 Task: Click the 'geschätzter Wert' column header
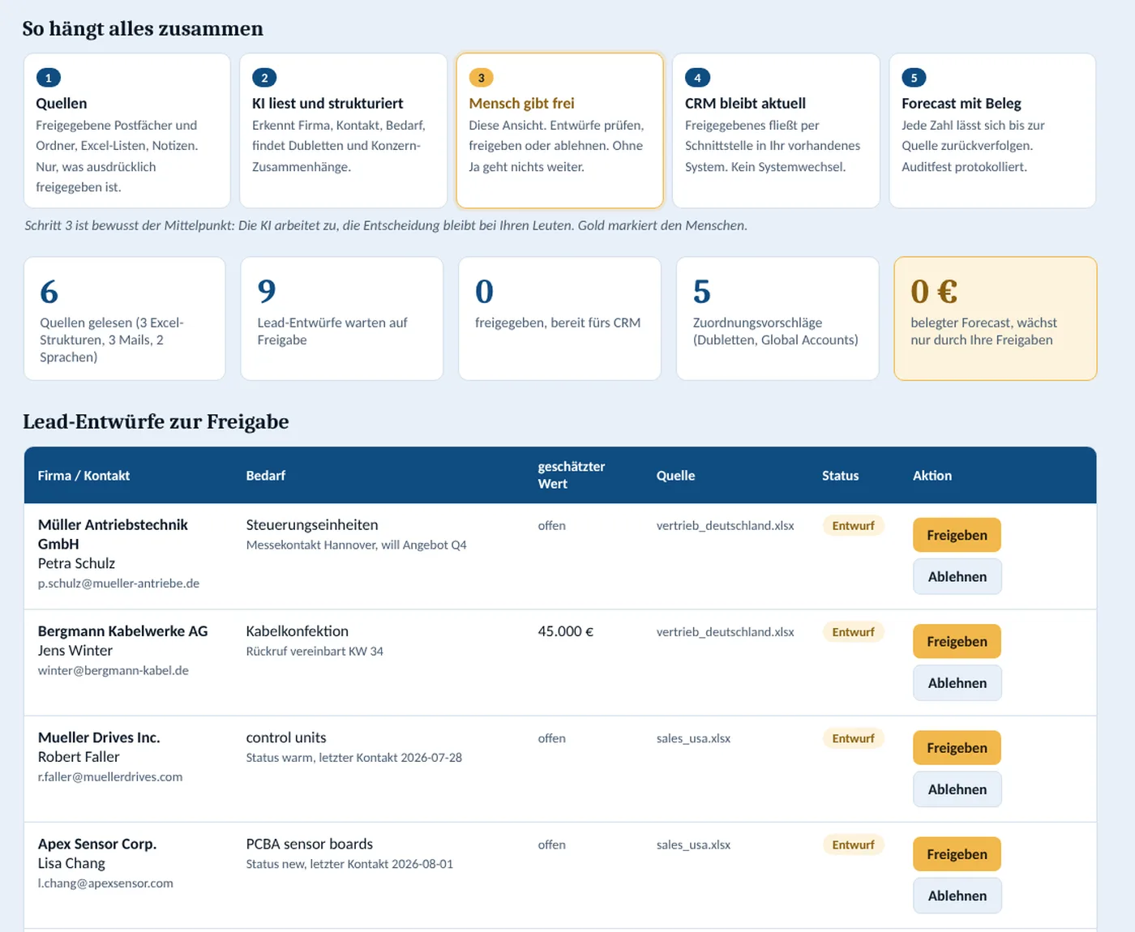(x=572, y=475)
